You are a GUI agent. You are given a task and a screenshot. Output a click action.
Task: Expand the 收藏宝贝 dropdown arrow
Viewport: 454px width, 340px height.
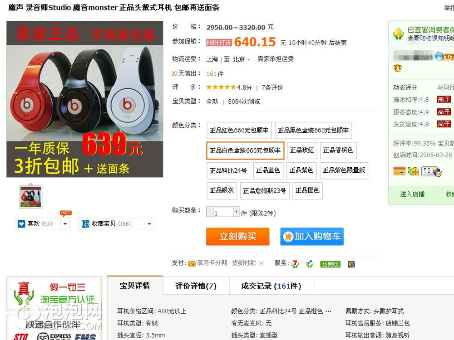pos(149,224)
